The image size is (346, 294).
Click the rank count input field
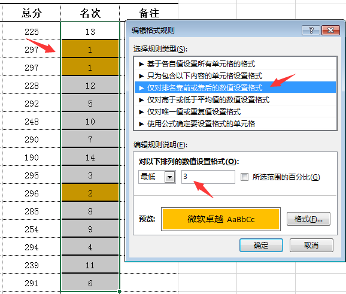click(x=208, y=177)
